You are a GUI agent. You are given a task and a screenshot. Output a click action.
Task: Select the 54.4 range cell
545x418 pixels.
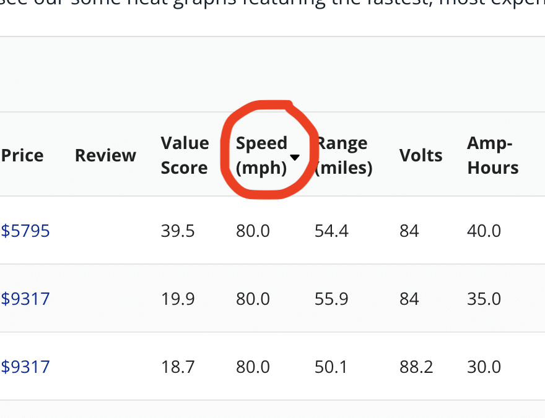coord(331,231)
